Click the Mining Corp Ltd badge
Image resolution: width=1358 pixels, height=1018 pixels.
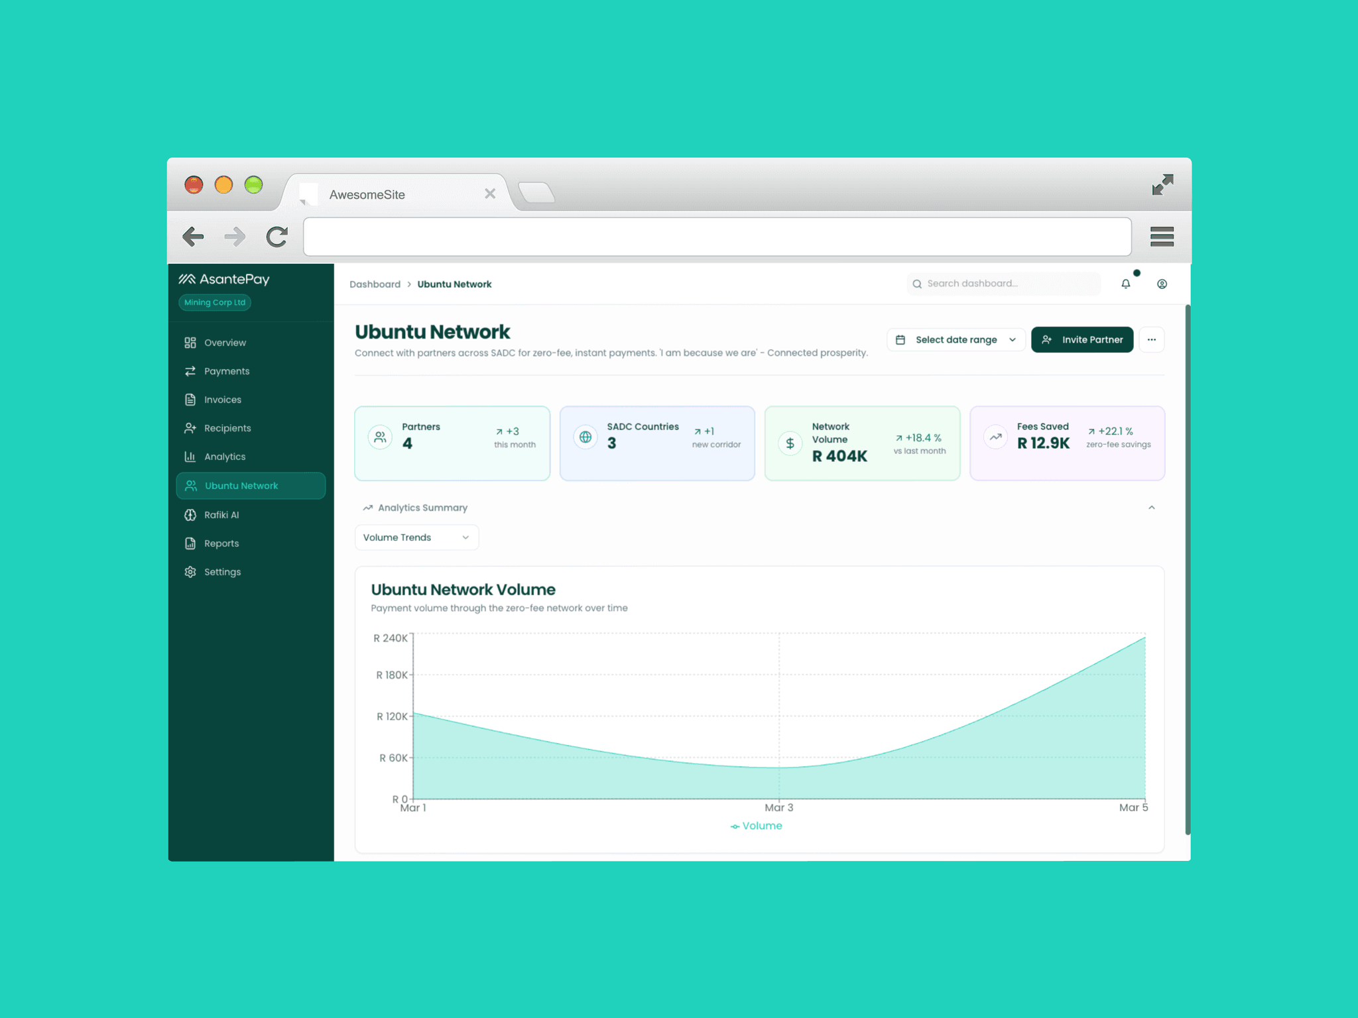tap(214, 302)
